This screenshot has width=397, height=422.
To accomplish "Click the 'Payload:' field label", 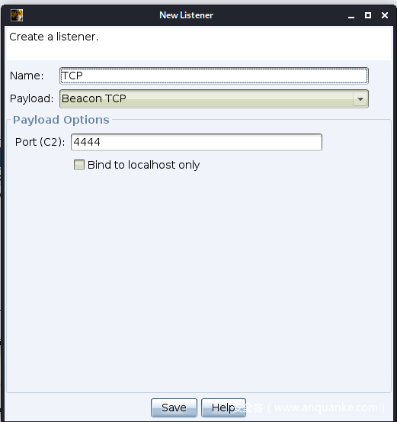I will pyautogui.click(x=32, y=98).
